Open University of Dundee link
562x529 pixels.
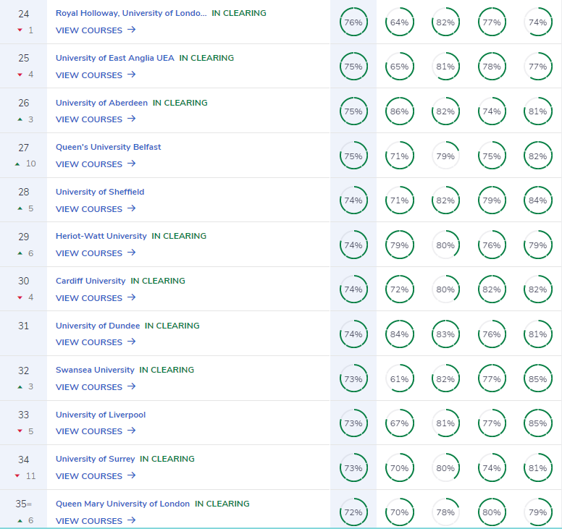(98, 326)
